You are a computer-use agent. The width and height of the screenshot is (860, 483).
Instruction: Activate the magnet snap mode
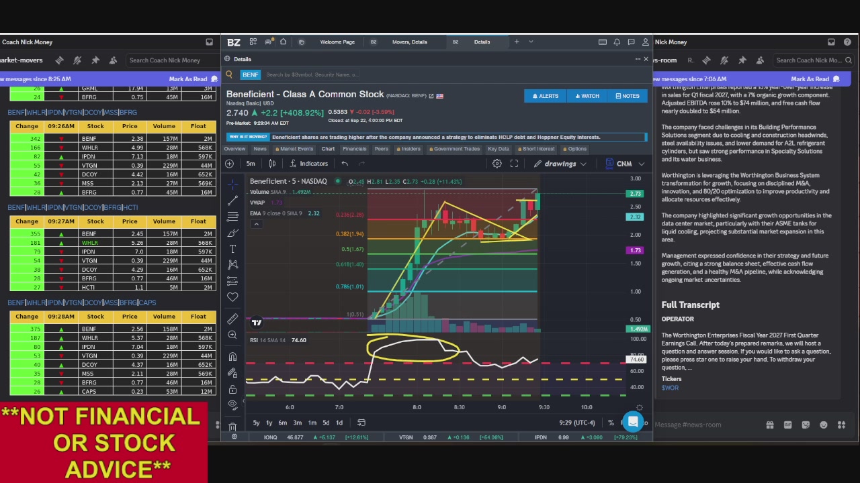pos(232,357)
